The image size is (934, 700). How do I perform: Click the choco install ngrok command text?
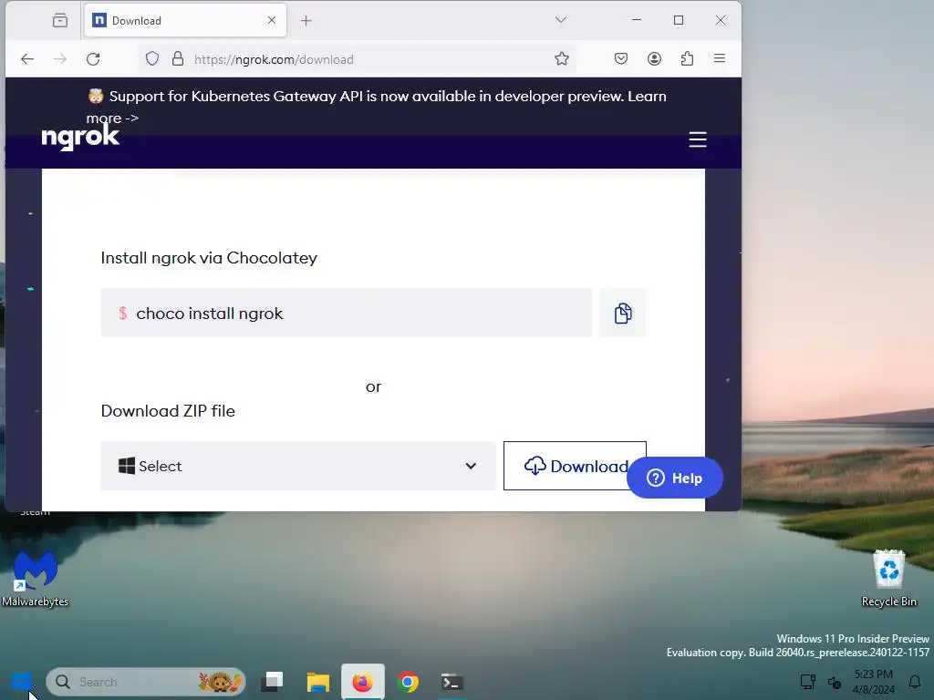pyautogui.click(x=210, y=314)
